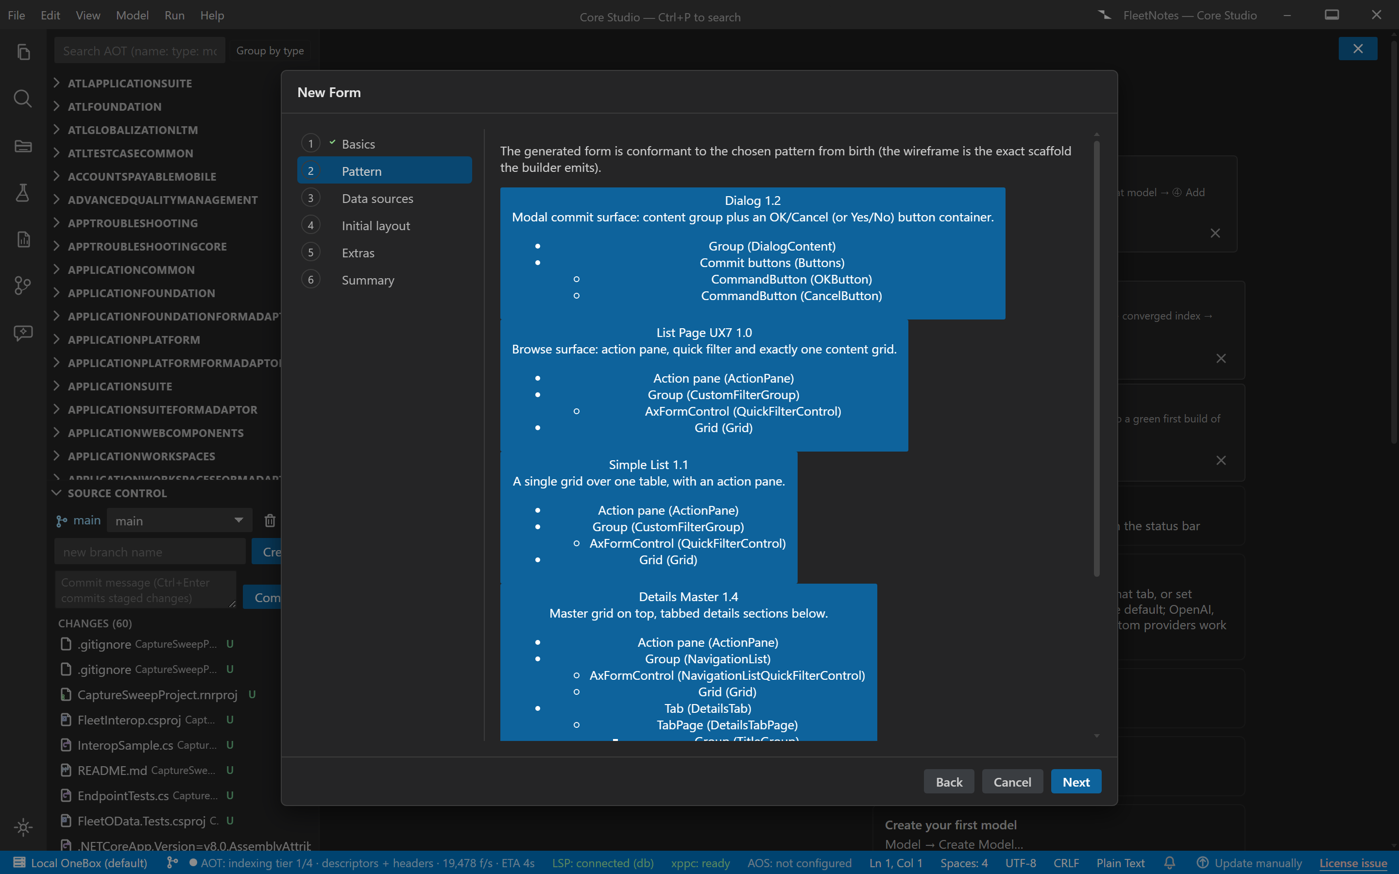Cancel the New Form dialog
The image size is (1399, 874).
pos(1012,782)
